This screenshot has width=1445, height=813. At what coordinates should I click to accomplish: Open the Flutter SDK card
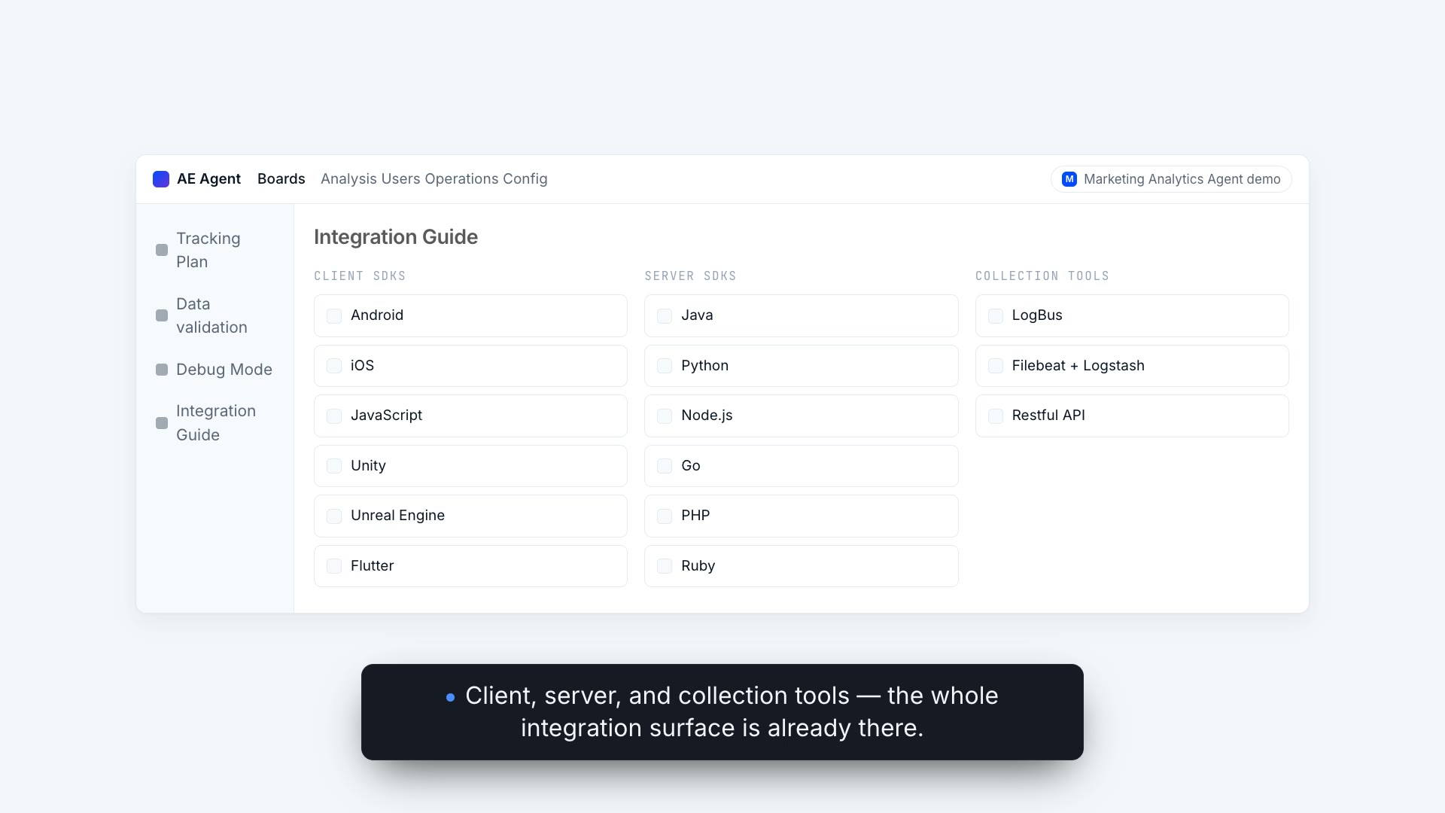[470, 566]
